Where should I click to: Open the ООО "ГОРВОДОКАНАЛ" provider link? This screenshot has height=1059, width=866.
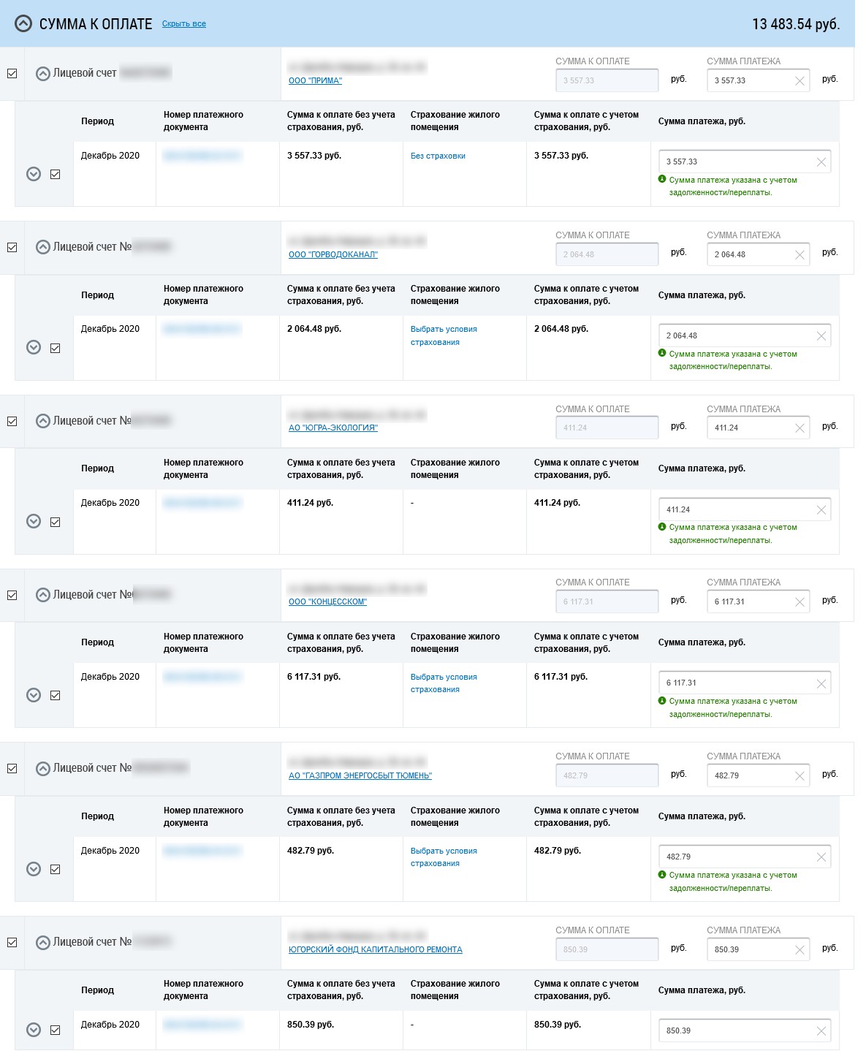point(333,254)
